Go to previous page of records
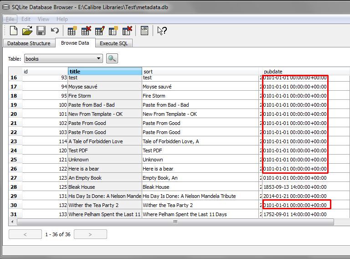350x259 pixels. 25,234
